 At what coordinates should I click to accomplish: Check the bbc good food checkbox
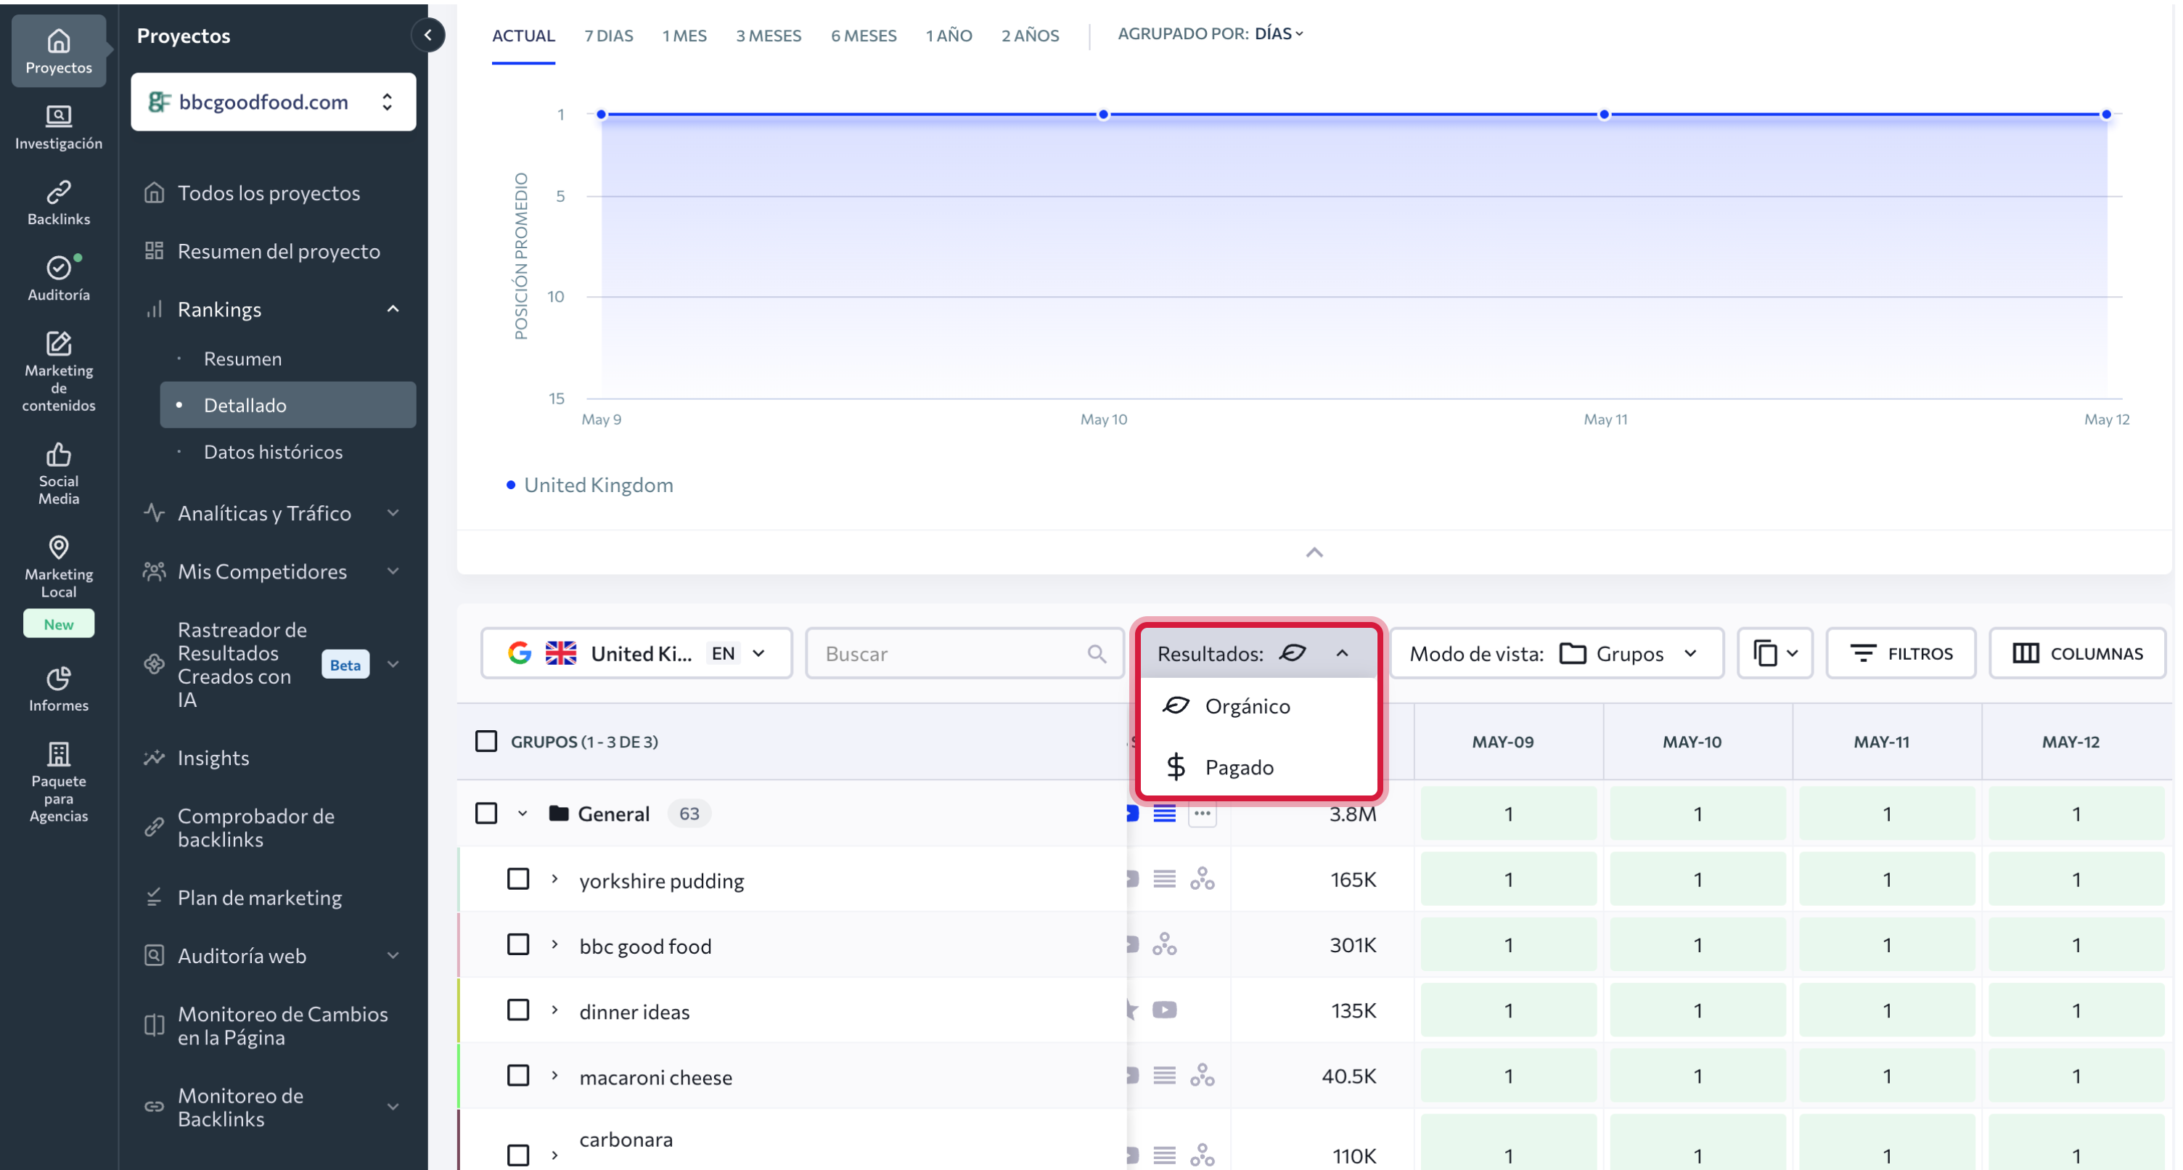point(517,944)
